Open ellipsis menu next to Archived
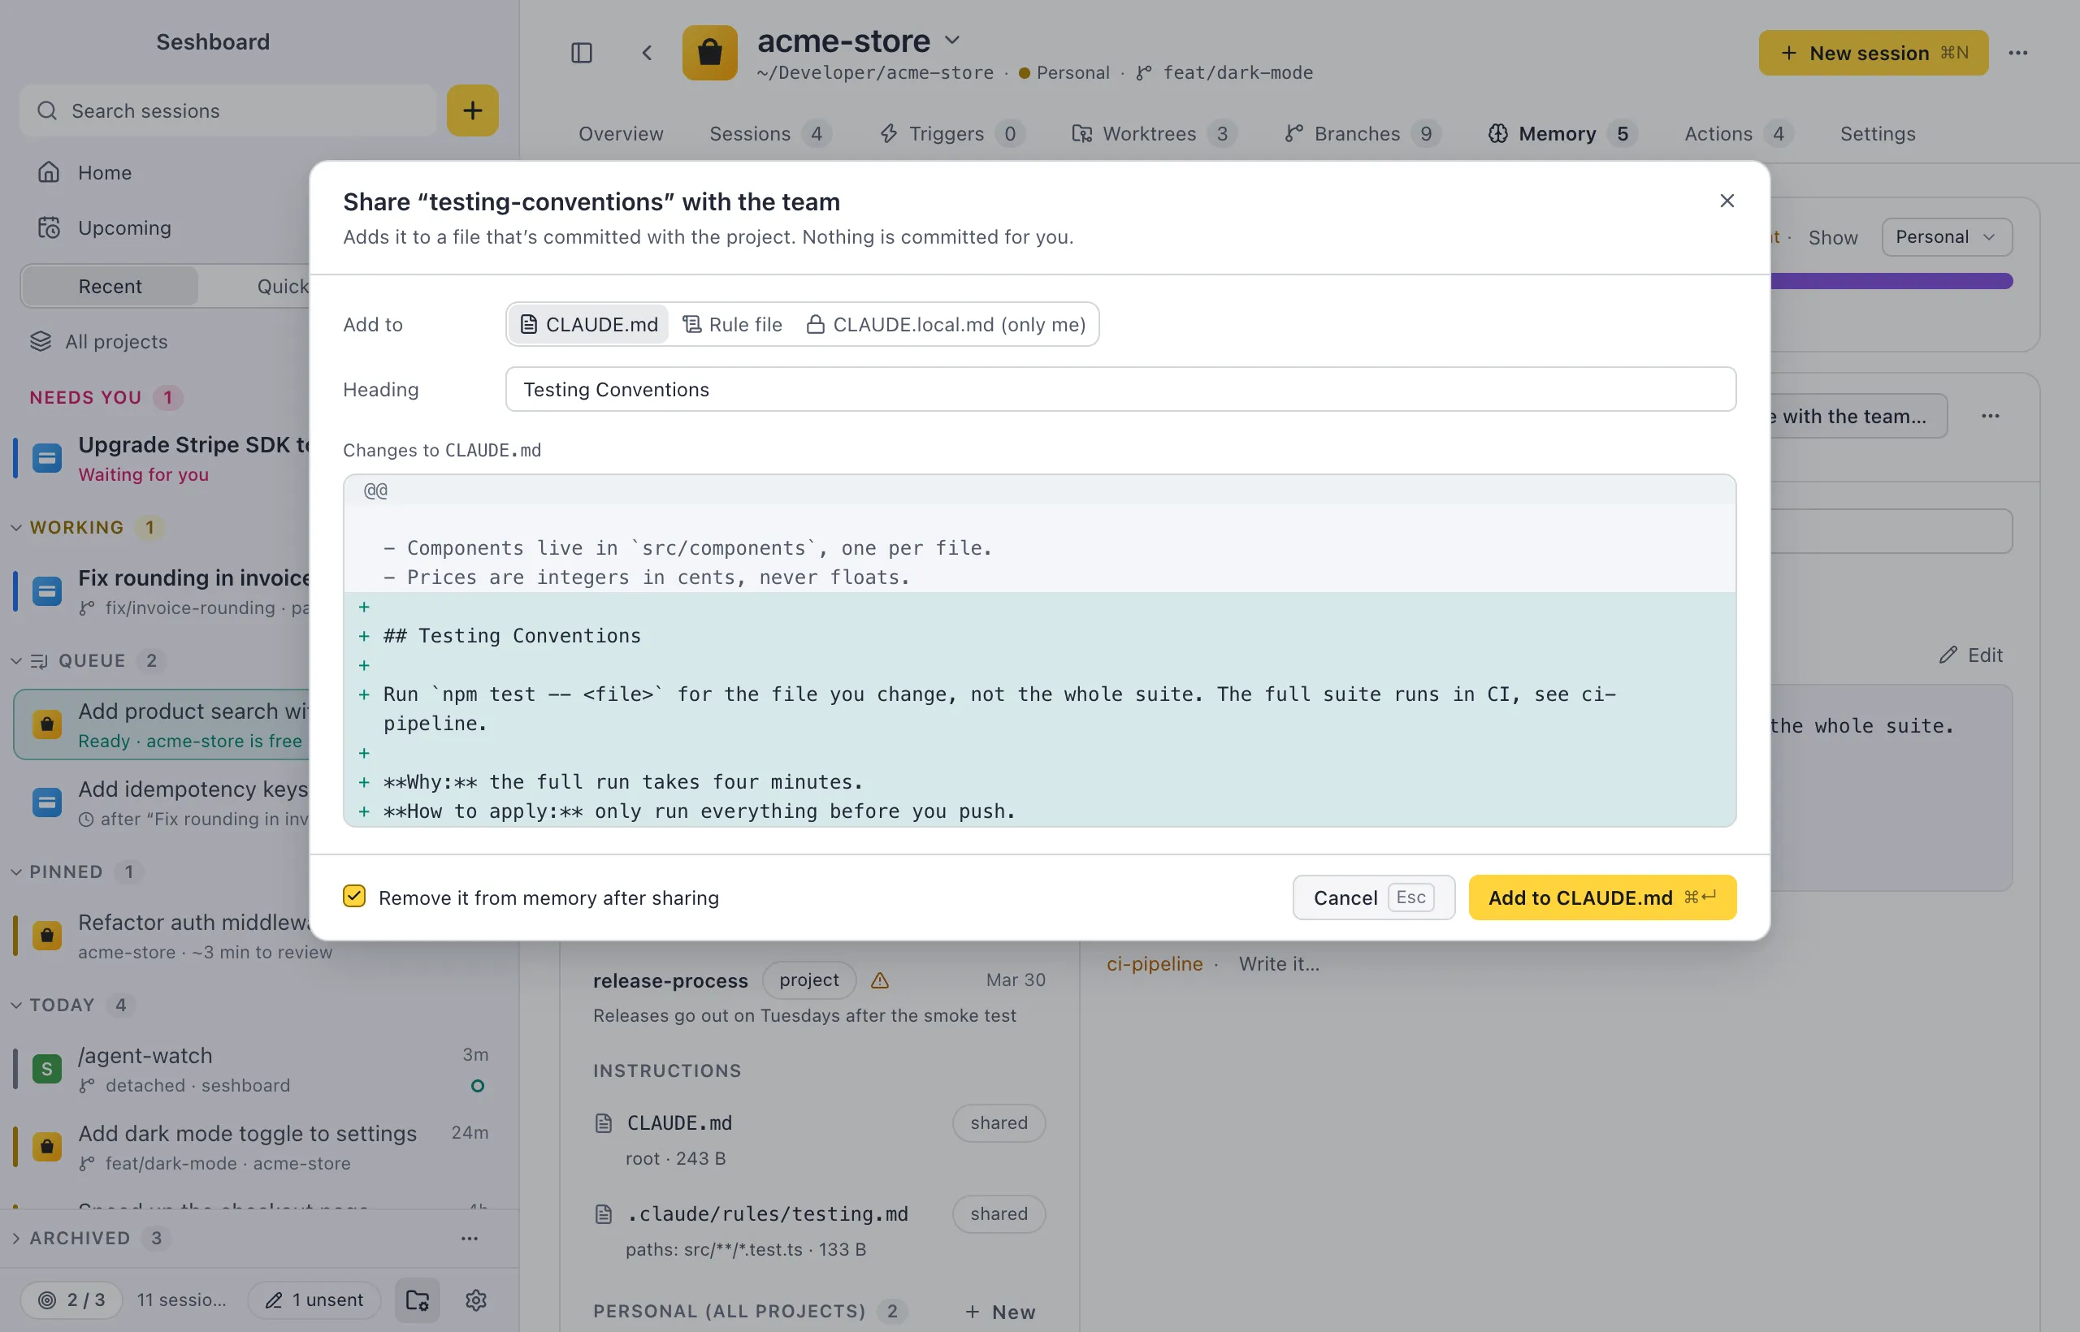The height and width of the screenshot is (1332, 2080). (469, 1238)
